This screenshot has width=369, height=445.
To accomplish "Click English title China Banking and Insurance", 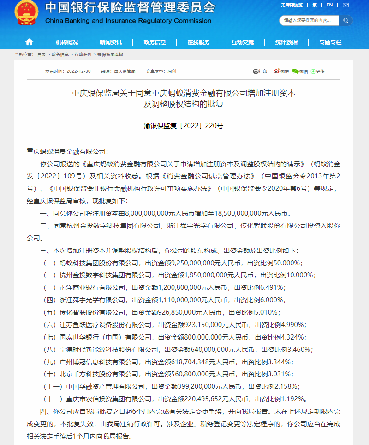I will tap(128, 21).
